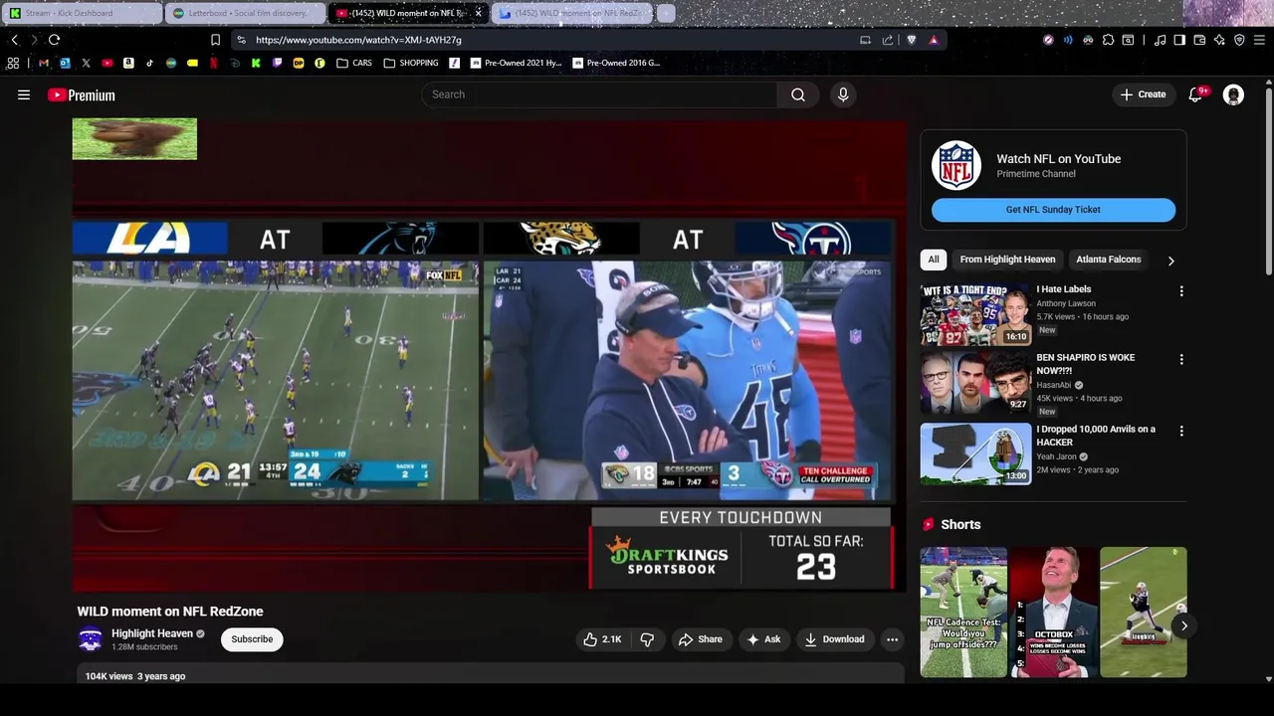Bookmark this page with bookmark icon
This screenshot has height=716, width=1274.
[215, 40]
